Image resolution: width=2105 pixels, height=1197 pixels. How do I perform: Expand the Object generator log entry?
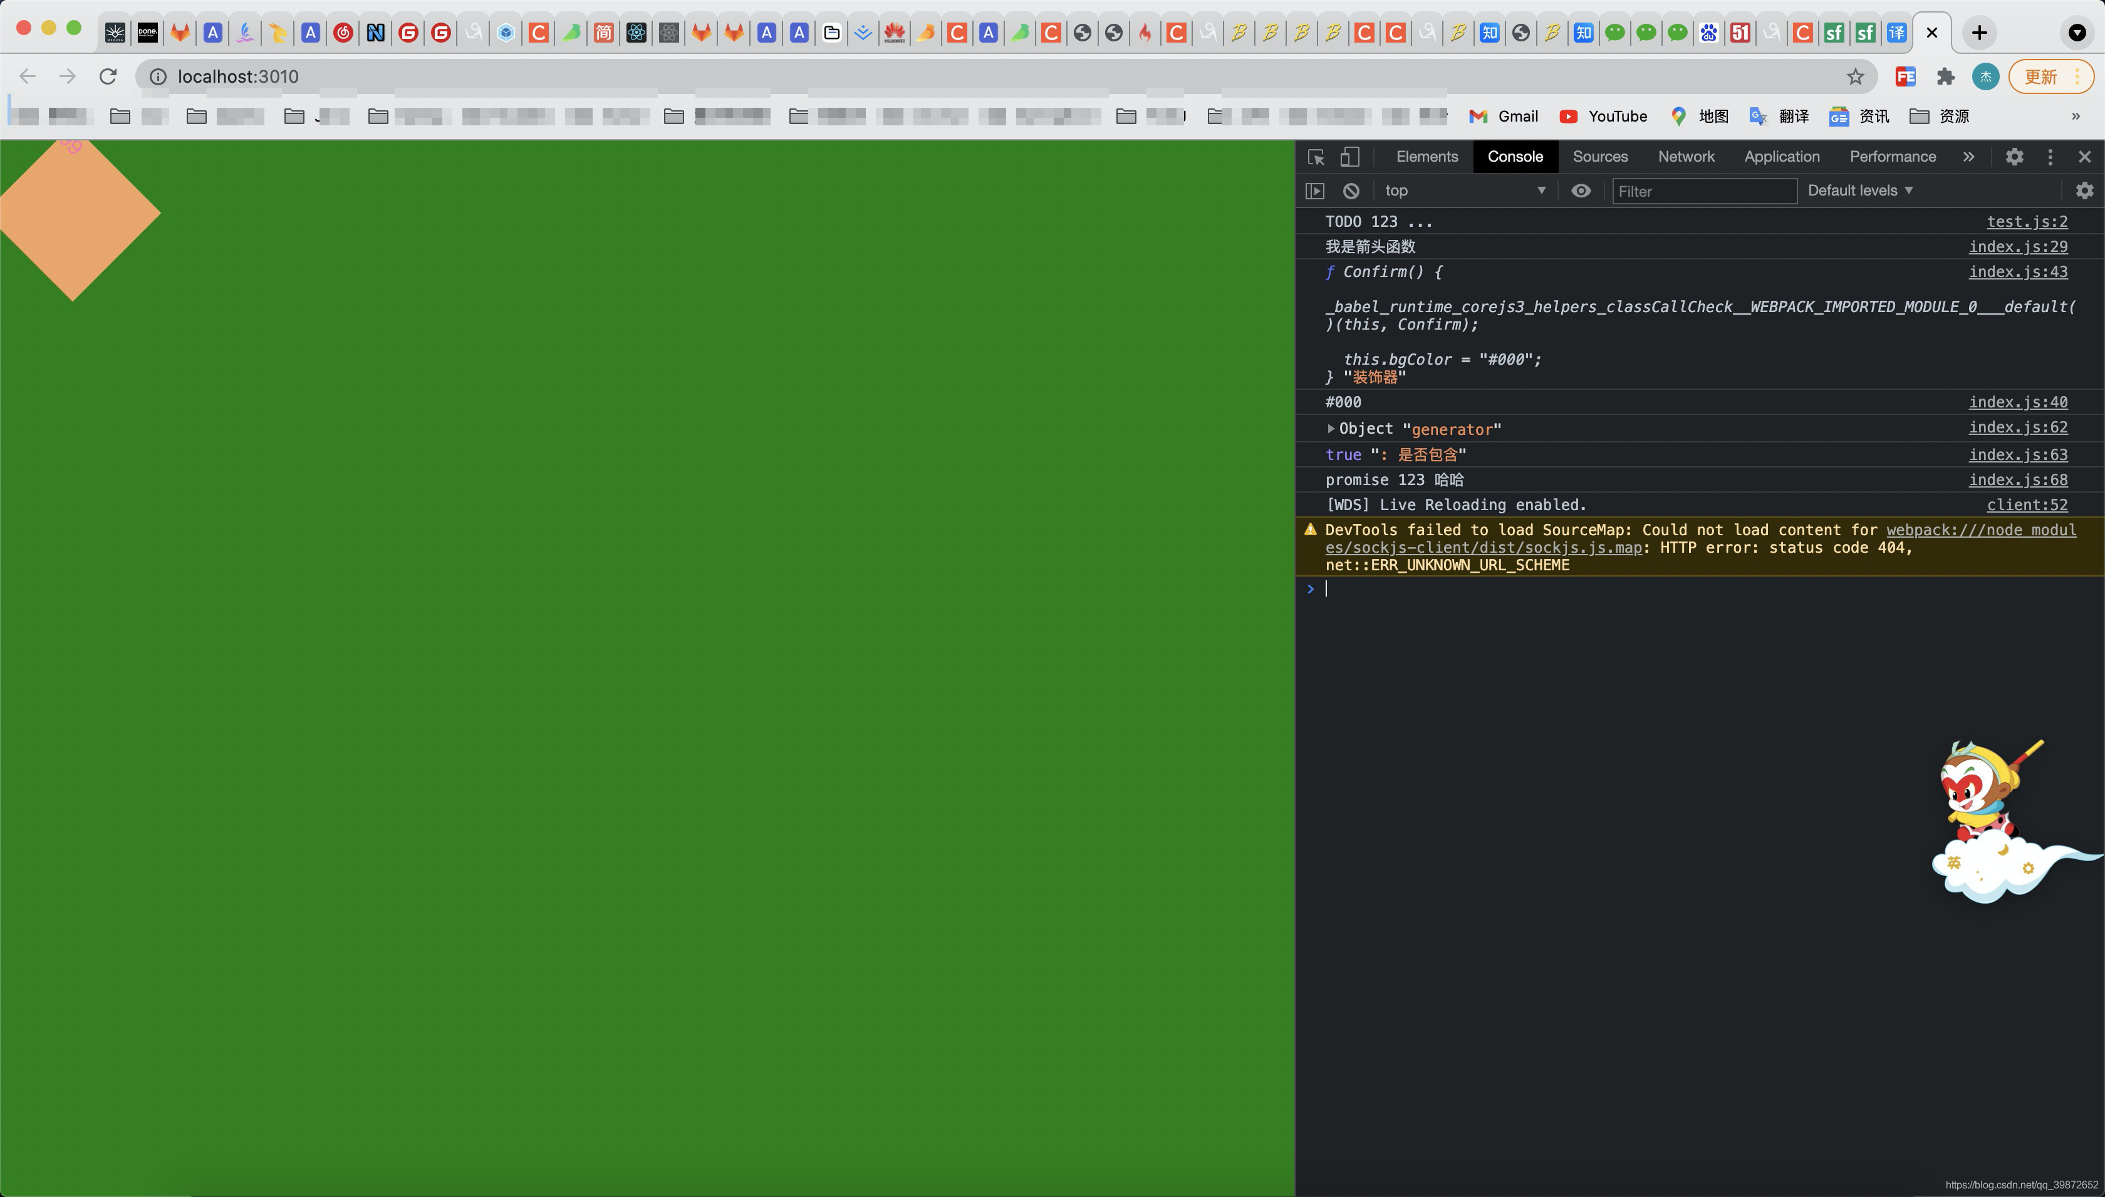(x=1330, y=428)
